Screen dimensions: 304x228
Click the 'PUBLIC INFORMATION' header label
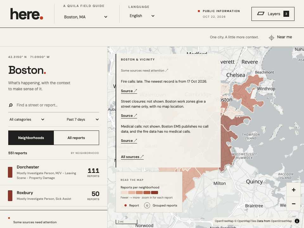tap(221, 11)
